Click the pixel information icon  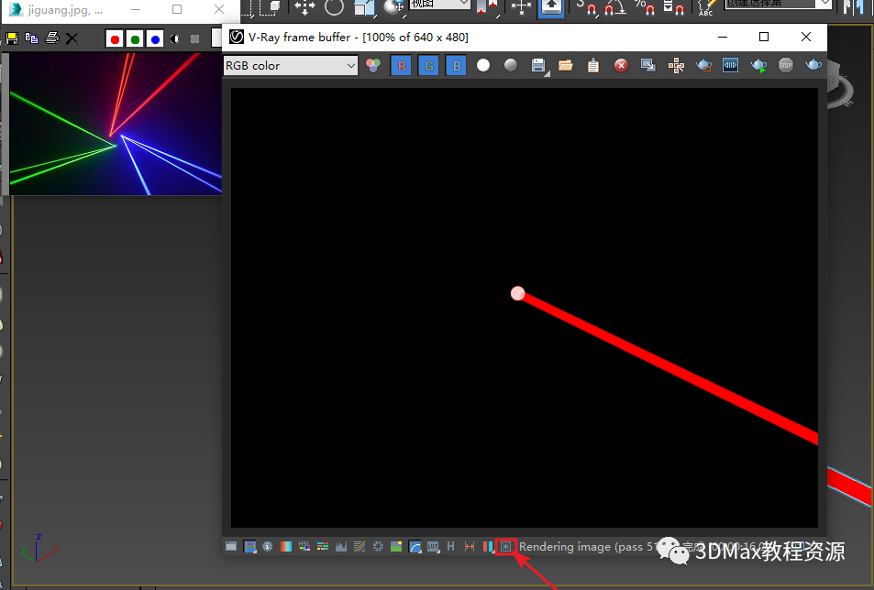(268, 547)
